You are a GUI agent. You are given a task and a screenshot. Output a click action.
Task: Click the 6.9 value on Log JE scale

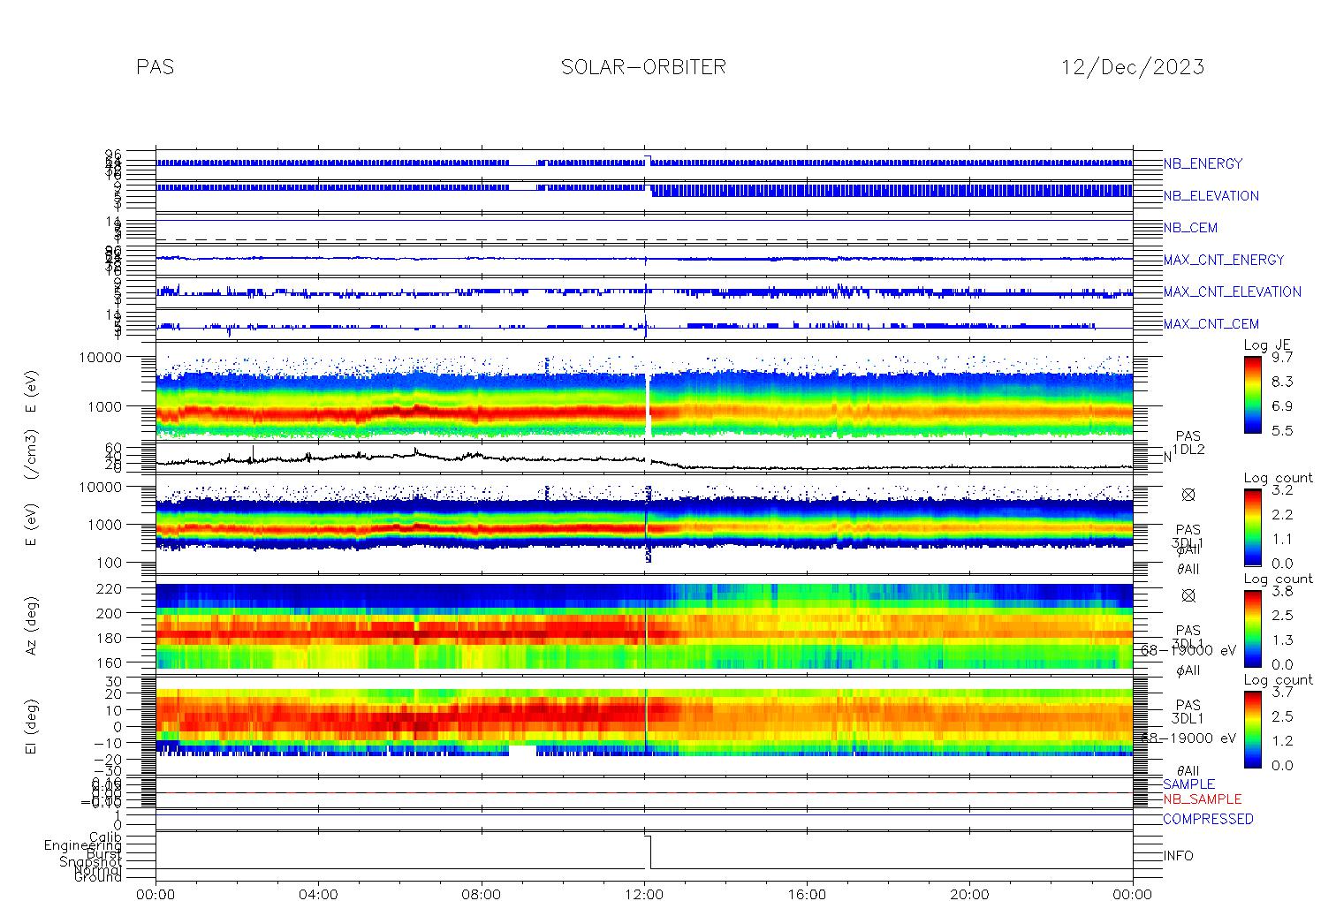[x=1282, y=406]
